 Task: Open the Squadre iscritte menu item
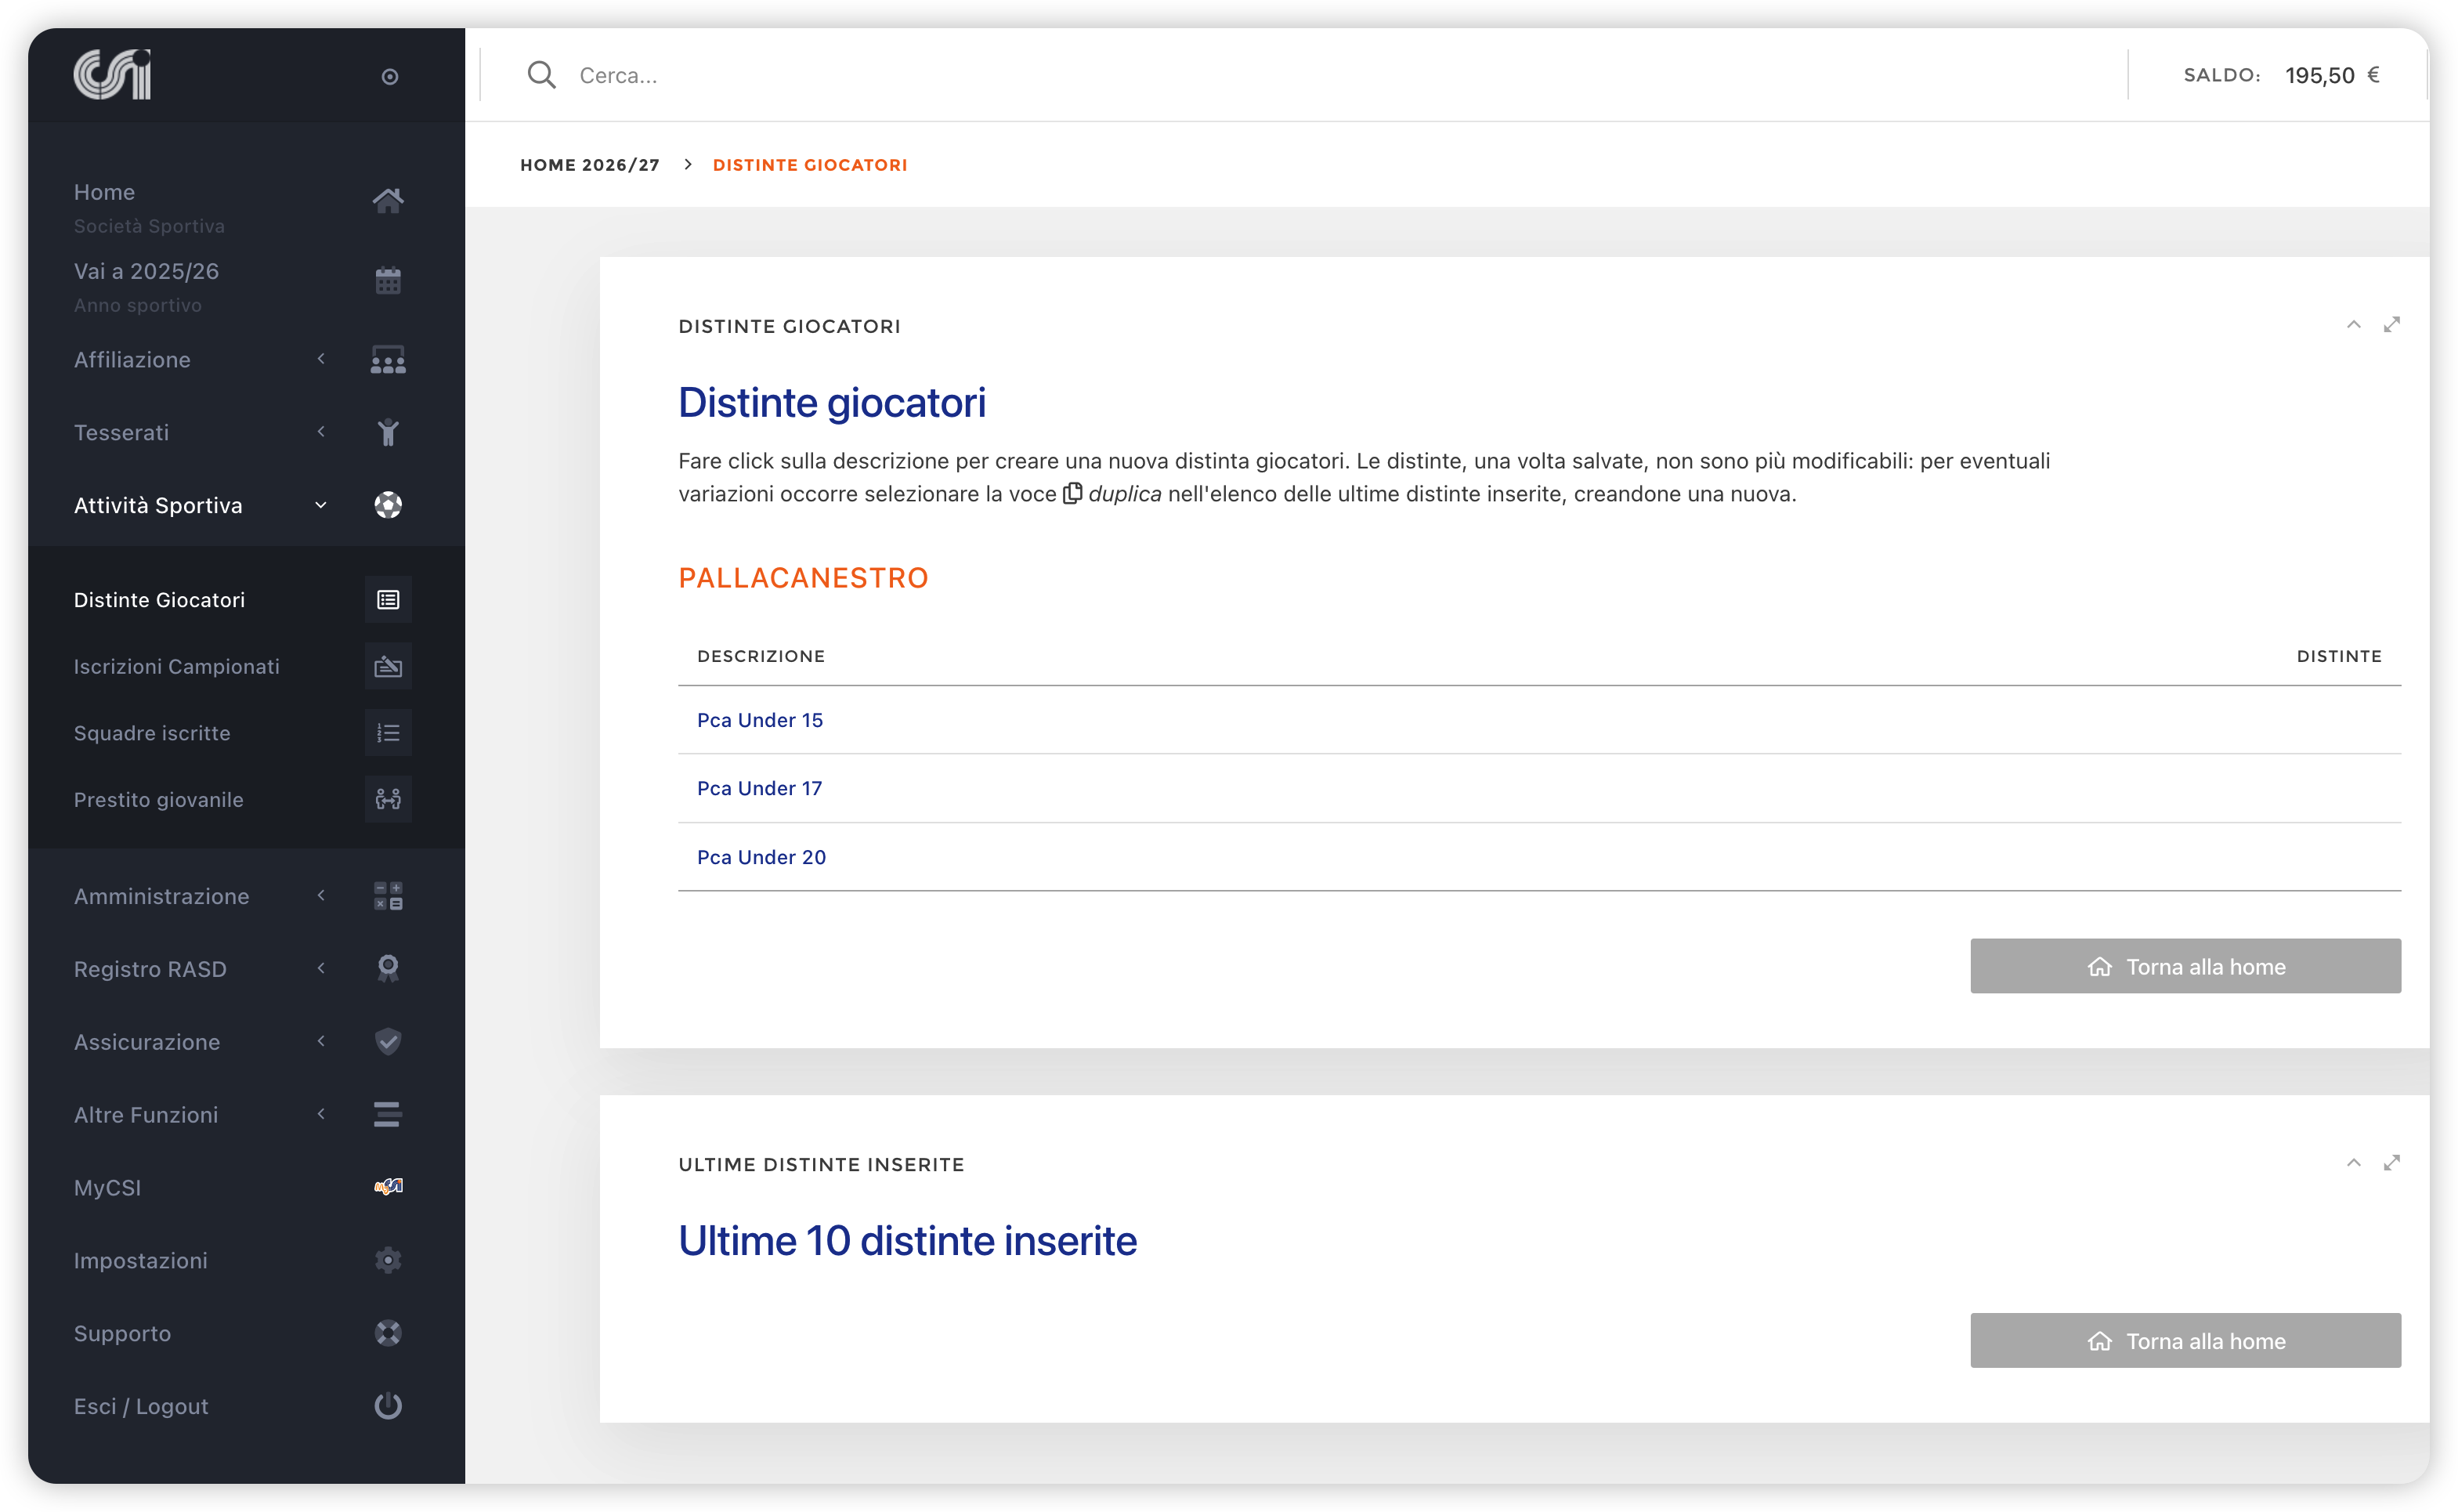[152, 733]
